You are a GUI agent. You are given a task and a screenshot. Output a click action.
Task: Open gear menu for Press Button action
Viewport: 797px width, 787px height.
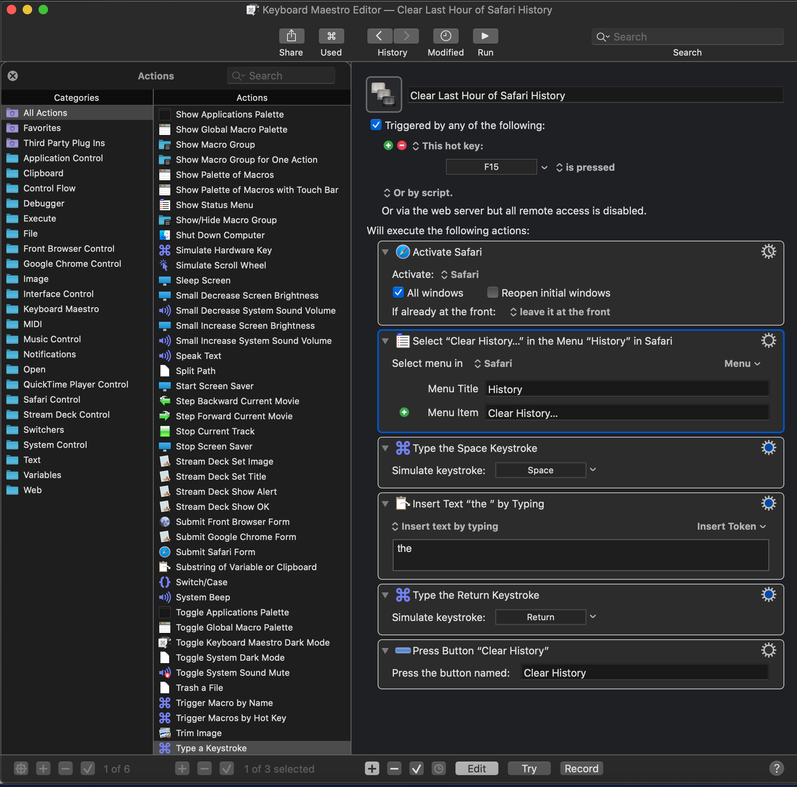click(768, 650)
